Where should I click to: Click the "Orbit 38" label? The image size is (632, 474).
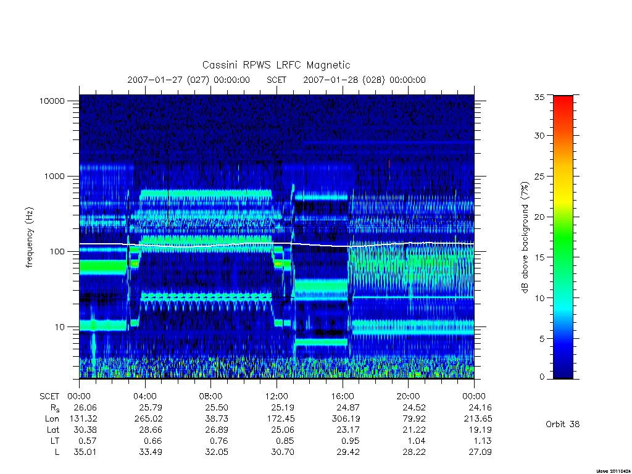pyautogui.click(x=563, y=425)
